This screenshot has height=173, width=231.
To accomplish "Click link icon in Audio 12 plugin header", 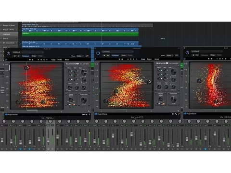I will pyautogui.click(x=87, y=56).
